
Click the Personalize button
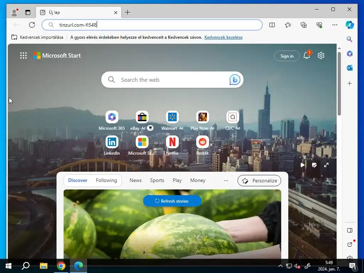tap(259, 181)
